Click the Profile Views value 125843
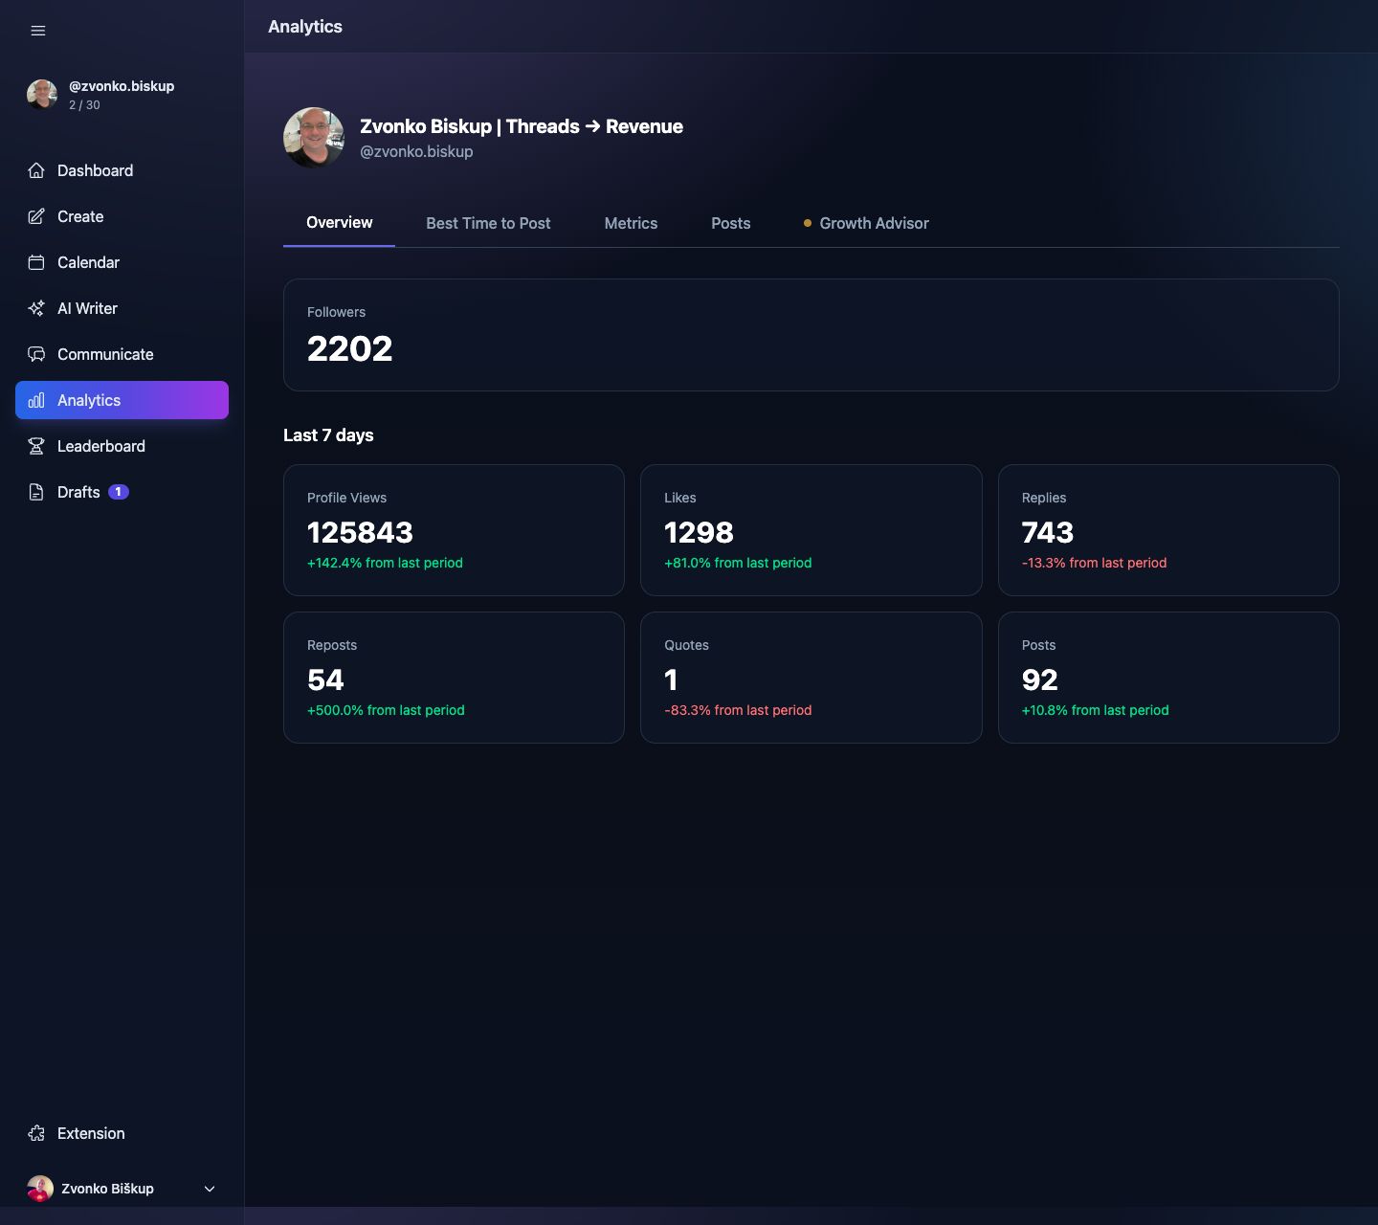 (361, 532)
